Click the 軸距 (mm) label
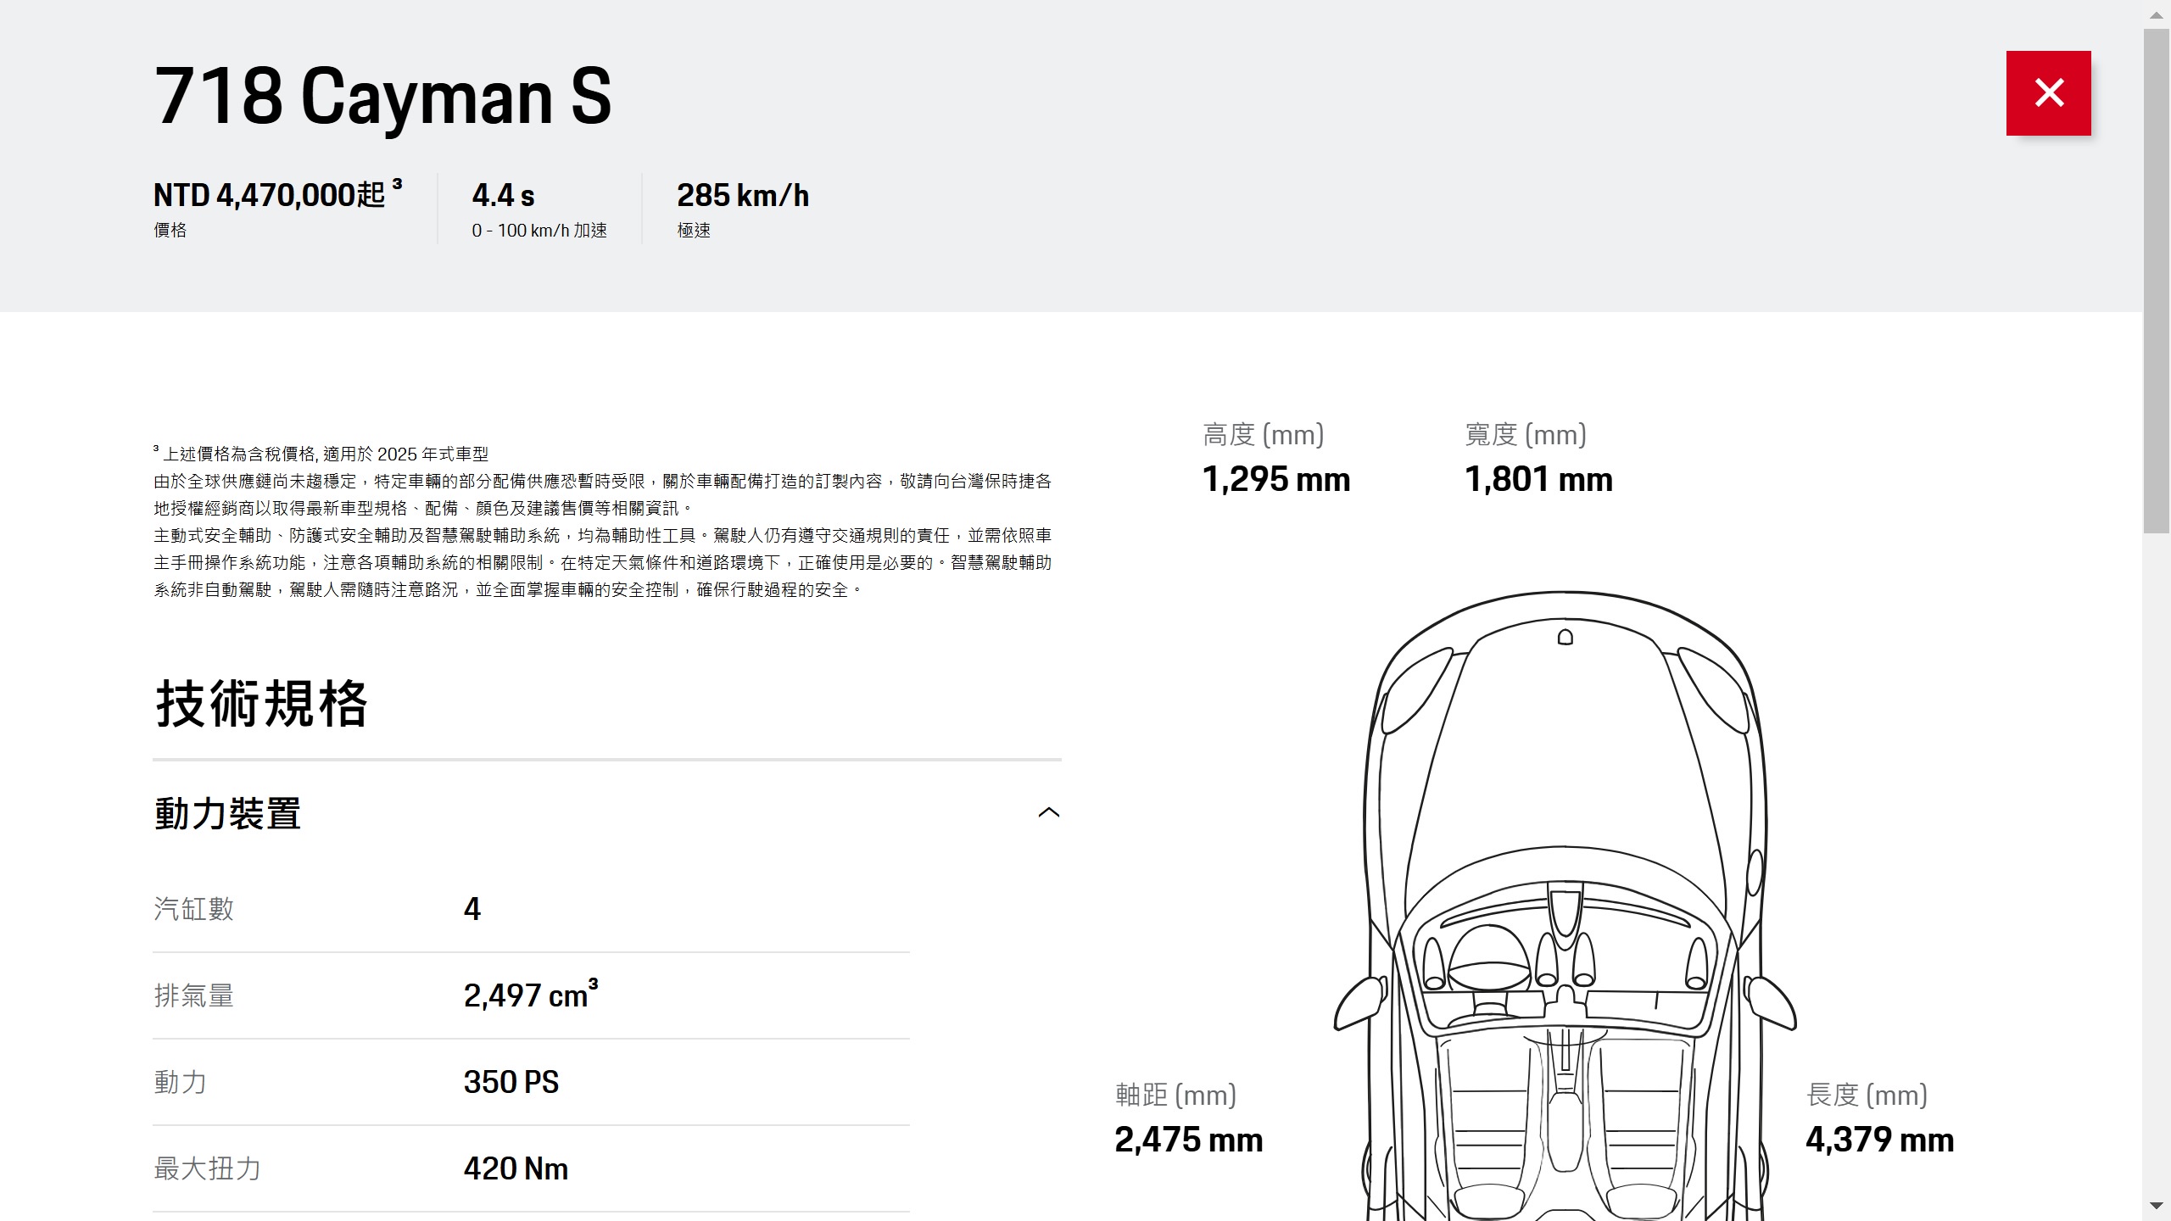Image resolution: width=2171 pixels, height=1221 pixels. tap(1175, 1095)
